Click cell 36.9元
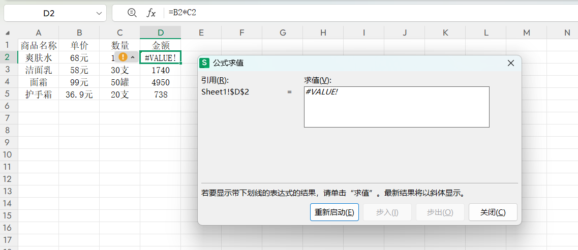Image resolution: width=578 pixels, height=250 pixels. [x=79, y=94]
